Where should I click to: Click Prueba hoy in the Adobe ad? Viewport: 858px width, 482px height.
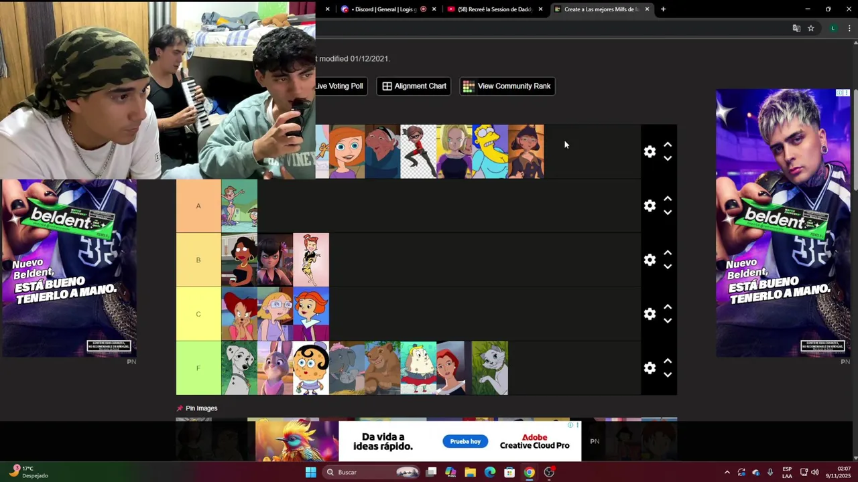point(465,441)
